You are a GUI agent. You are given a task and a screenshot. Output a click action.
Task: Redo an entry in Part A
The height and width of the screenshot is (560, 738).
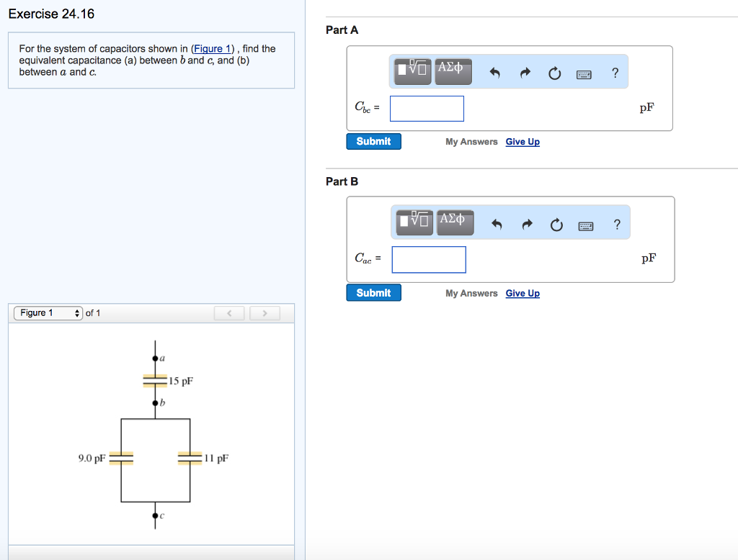coord(524,72)
